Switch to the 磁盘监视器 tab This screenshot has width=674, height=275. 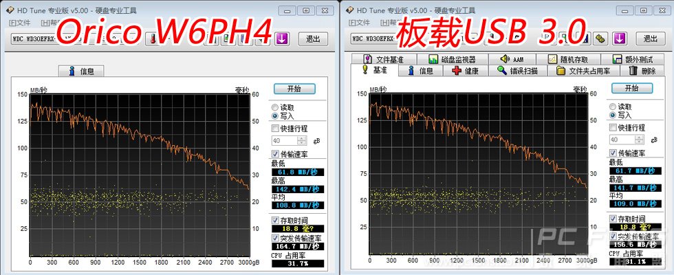(452, 59)
